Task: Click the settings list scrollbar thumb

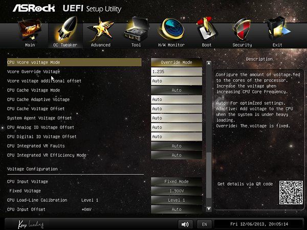Action: 209,175
